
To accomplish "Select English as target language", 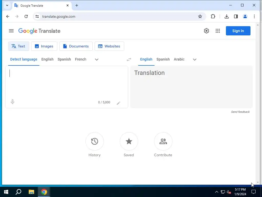I will tap(146, 59).
